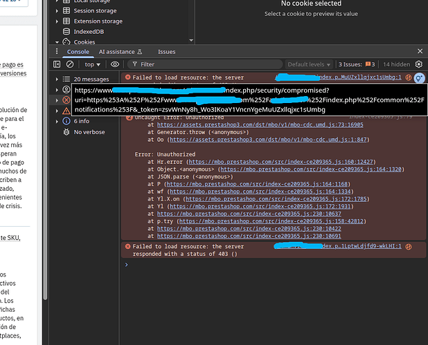This screenshot has height=345, width=428.
Task: Open index-ce209365.js:158:42812 link
Action: pos(271,221)
